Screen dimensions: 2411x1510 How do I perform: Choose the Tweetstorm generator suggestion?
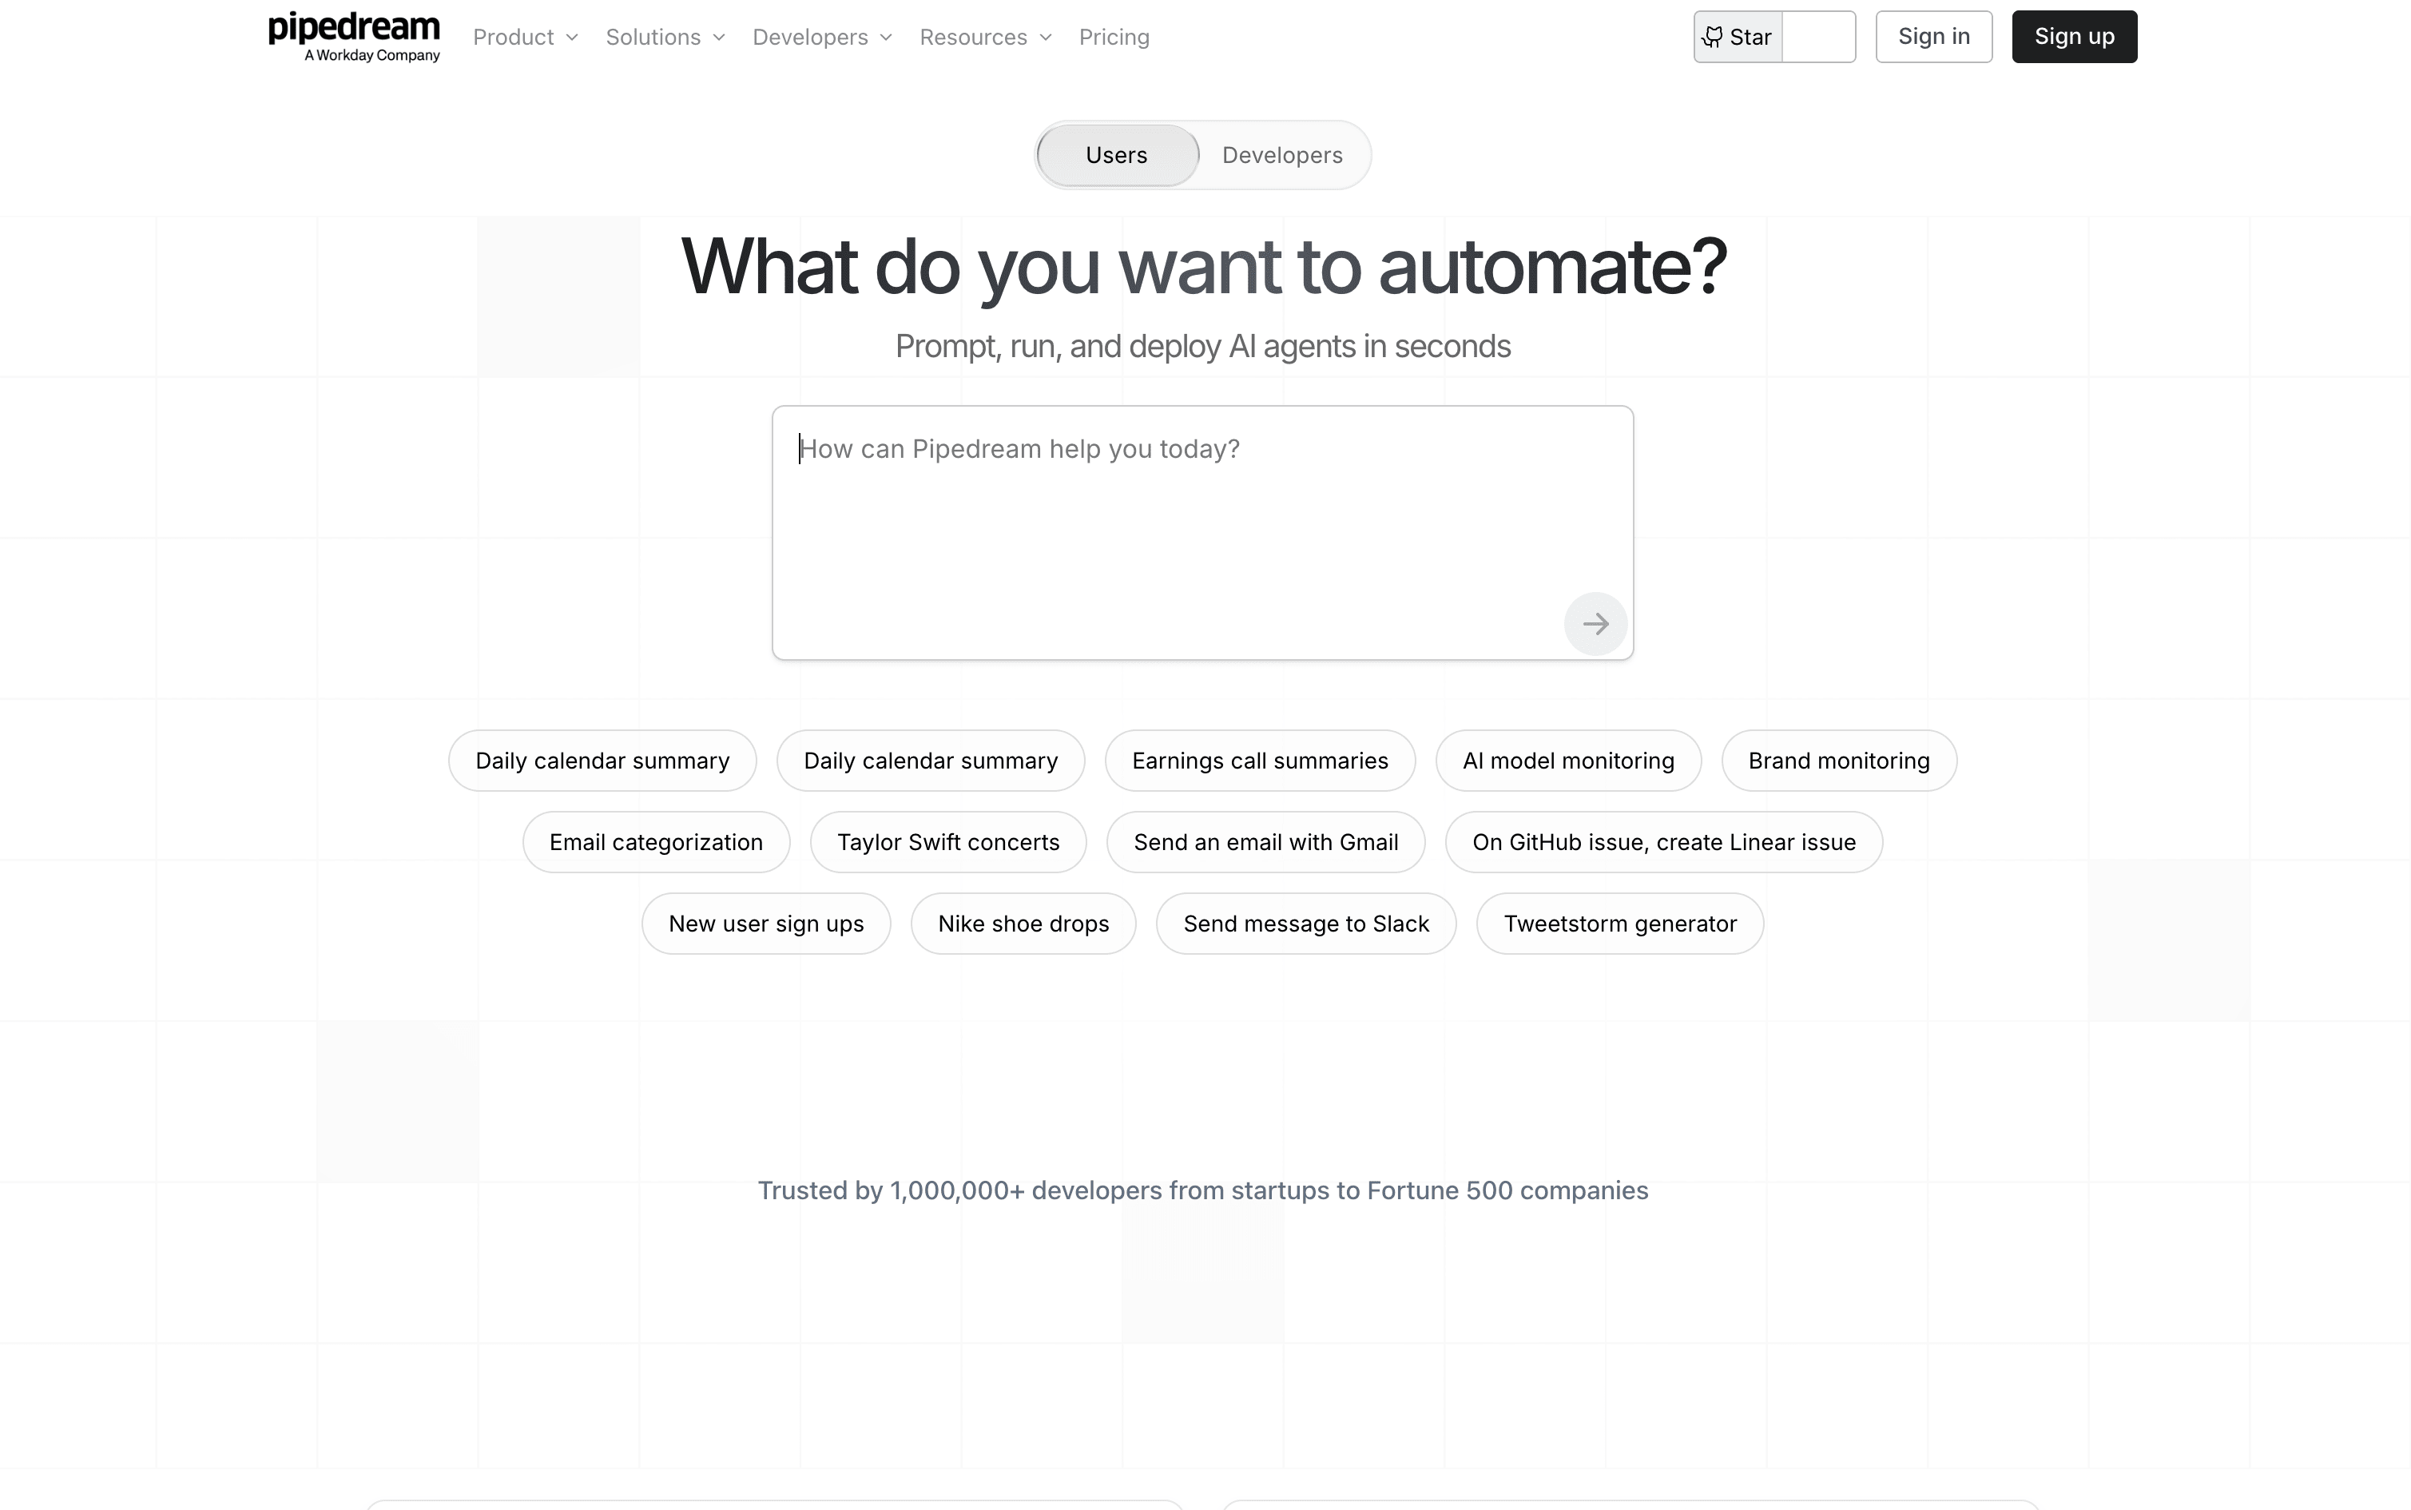coord(1620,924)
